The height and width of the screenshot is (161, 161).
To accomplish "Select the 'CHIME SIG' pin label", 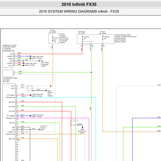I will pyautogui.click(x=11, y=132).
